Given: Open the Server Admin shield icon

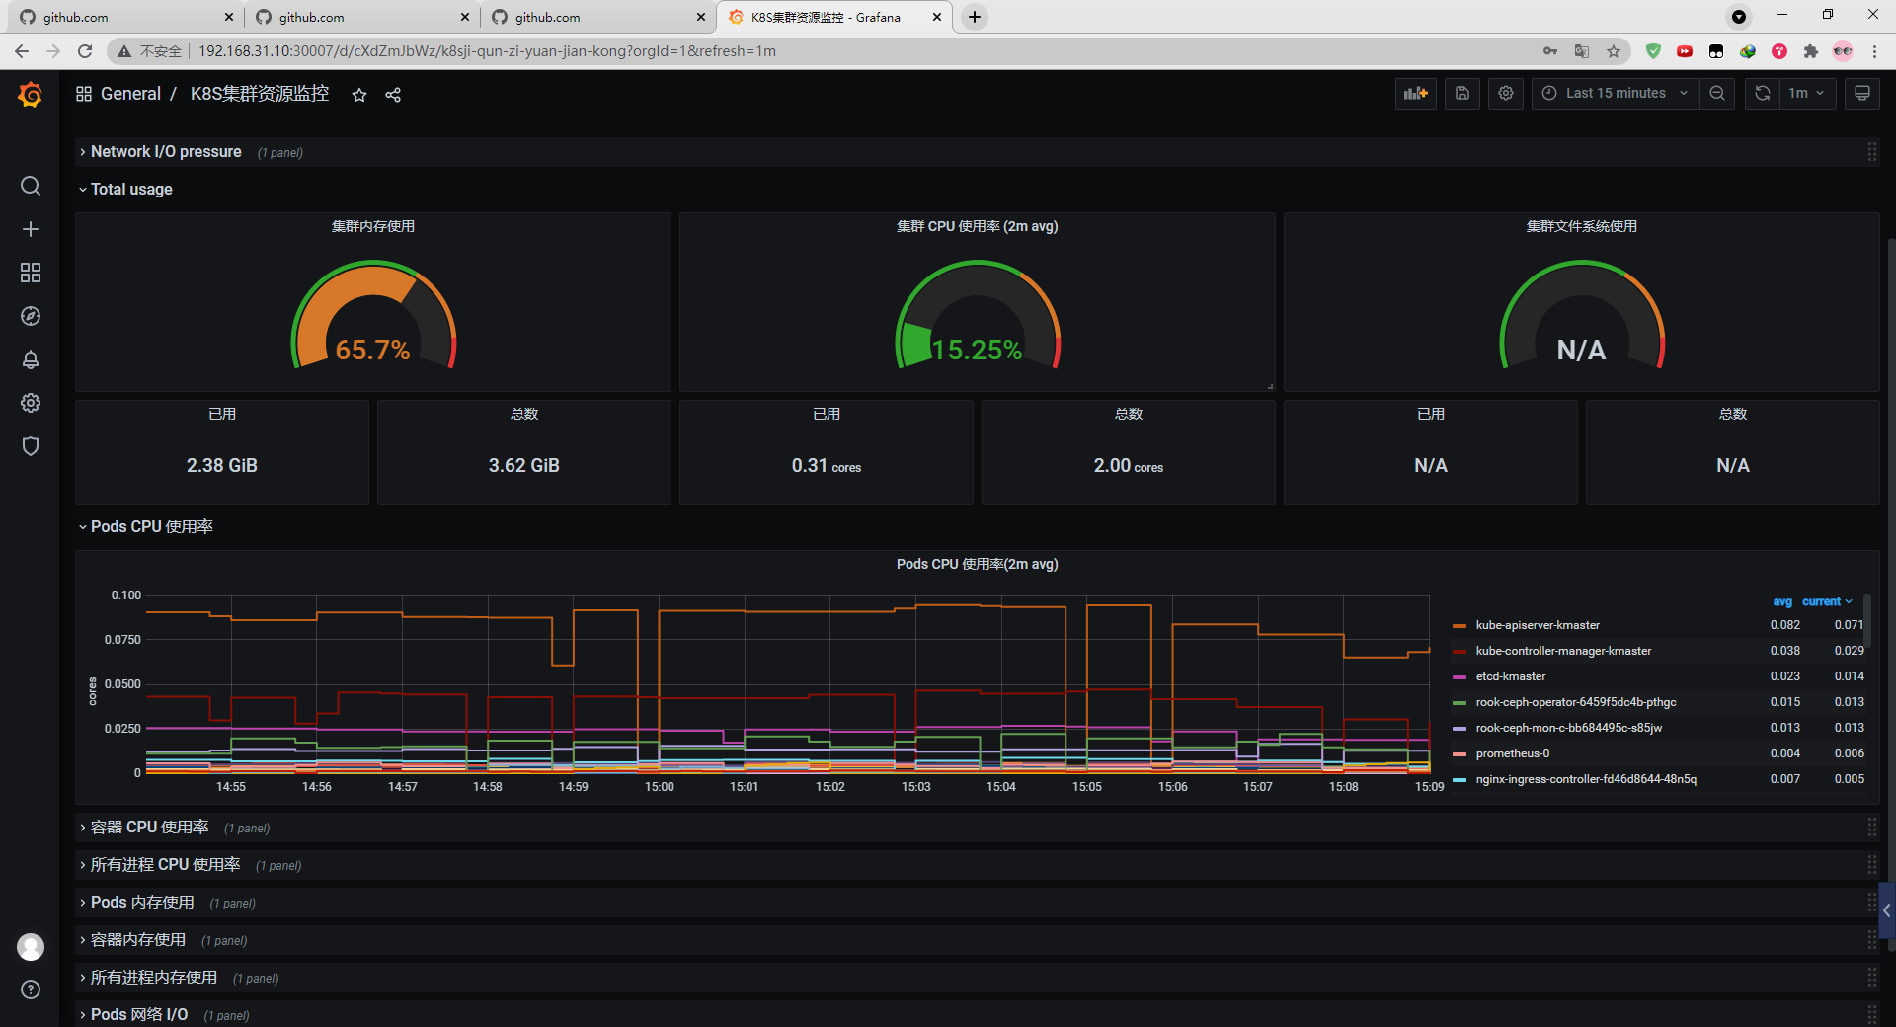Looking at the screenshot, I should (x=31, y=446).
